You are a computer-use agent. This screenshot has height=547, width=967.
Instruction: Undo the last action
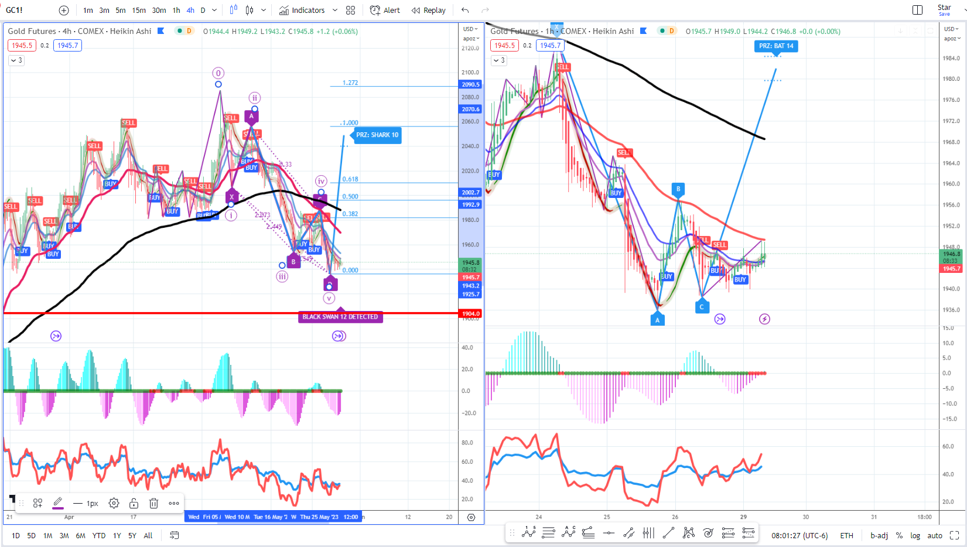tap(465, 10)
